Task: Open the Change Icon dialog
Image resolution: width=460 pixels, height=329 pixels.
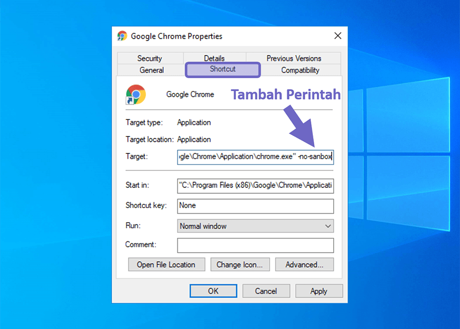Action: (240, 265)
